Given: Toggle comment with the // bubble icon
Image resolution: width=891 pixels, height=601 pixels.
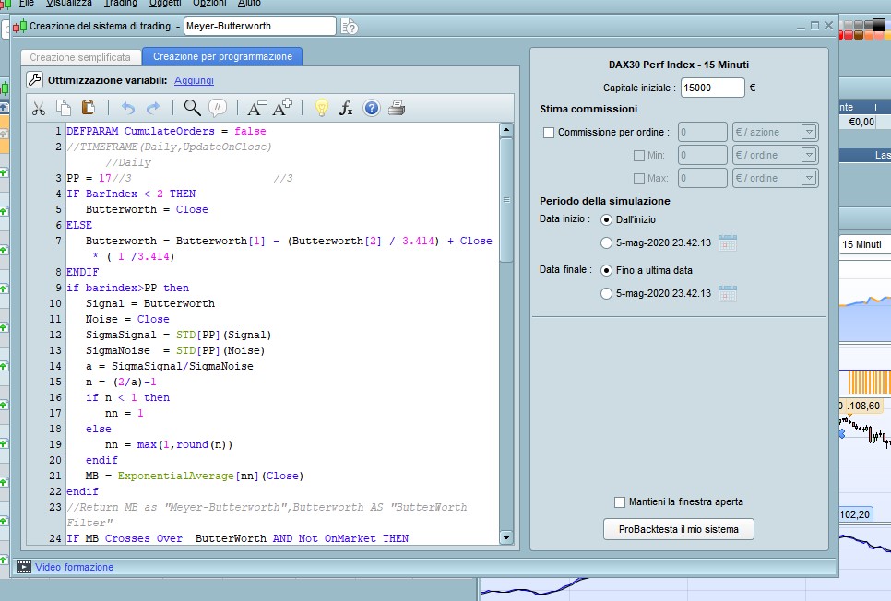Looking at the screenshot, I should pos(218,109).
